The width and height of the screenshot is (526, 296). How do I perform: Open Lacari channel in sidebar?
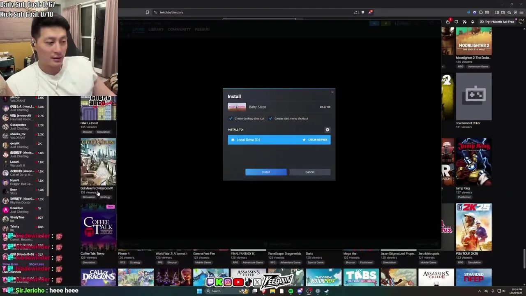pos(25,163)
